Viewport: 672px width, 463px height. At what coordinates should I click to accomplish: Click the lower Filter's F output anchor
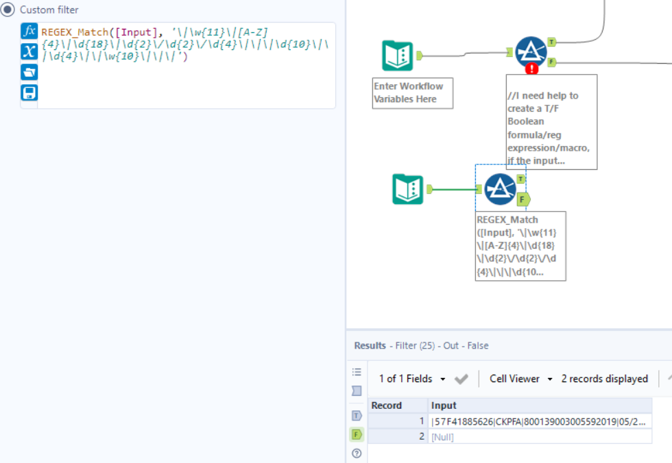[523, 199]
